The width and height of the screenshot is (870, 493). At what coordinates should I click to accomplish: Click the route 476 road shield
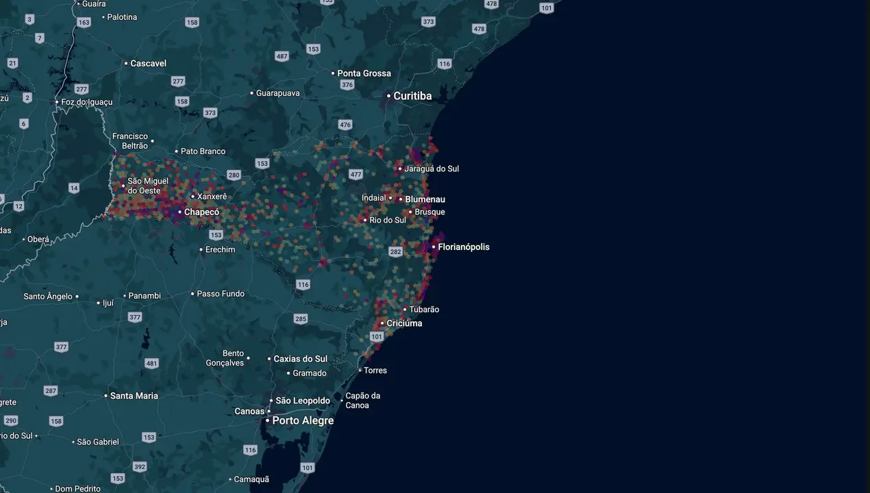coord(345,125)
